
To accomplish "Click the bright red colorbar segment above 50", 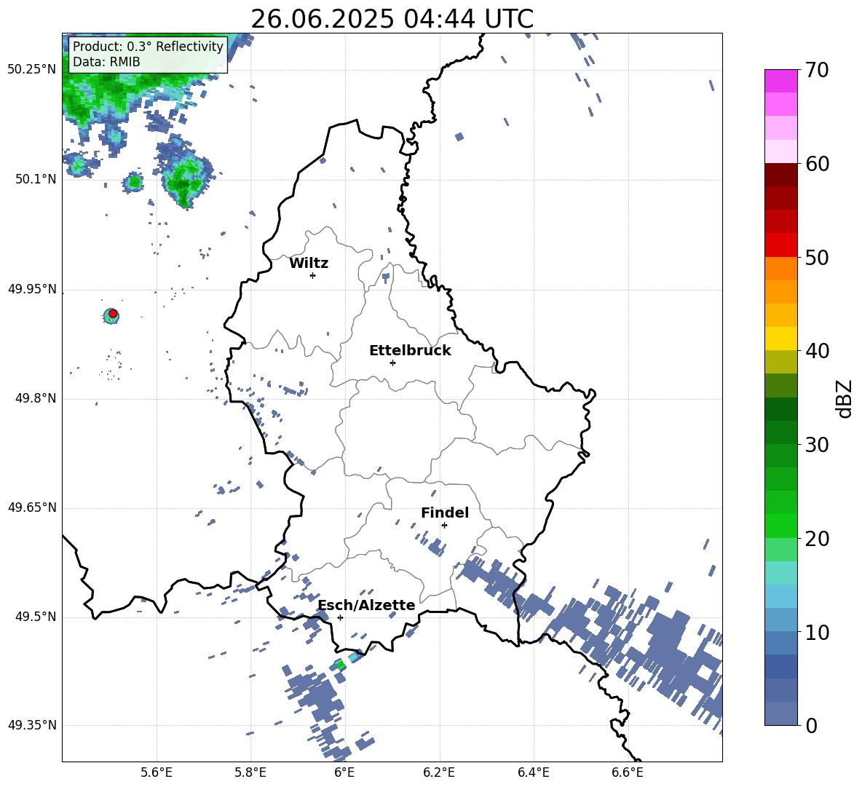I will (x=780, y=245).
